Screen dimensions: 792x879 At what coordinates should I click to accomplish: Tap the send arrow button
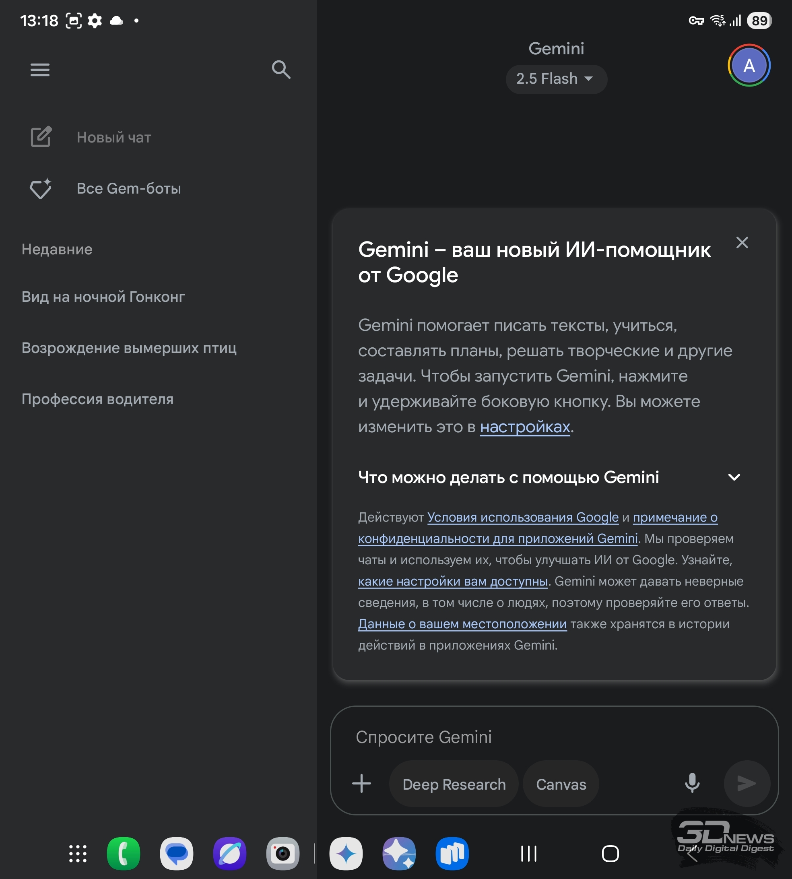[x=747, y=784]
